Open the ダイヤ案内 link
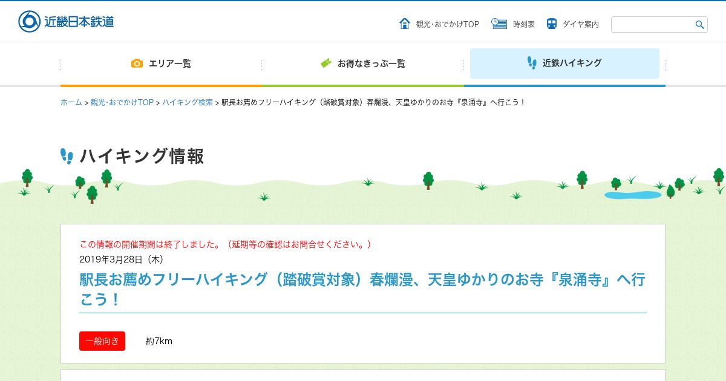The image size is (726, 381). pyautogui.click(x=581, y=24)
